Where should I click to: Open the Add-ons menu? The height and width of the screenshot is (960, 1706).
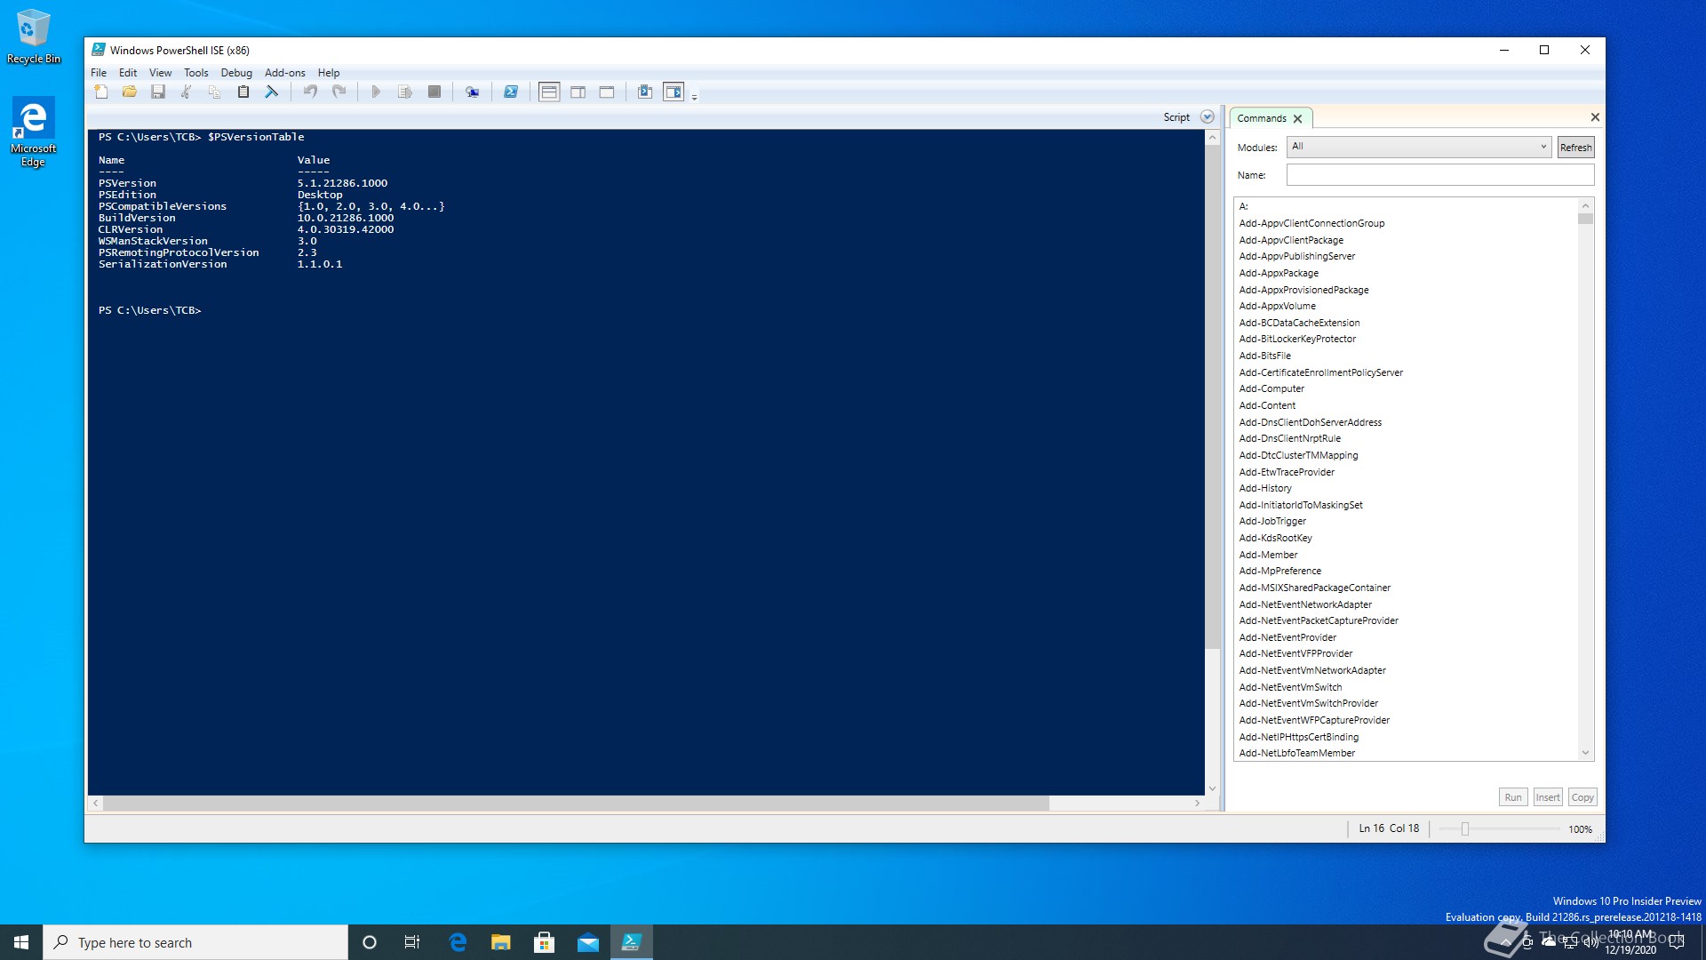tap(285, 73)
